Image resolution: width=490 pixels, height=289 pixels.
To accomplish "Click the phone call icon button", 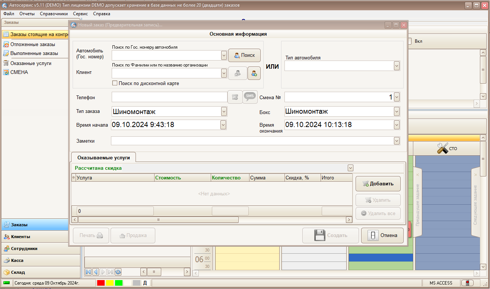I will pyautogui.click(x=235, y=97).
